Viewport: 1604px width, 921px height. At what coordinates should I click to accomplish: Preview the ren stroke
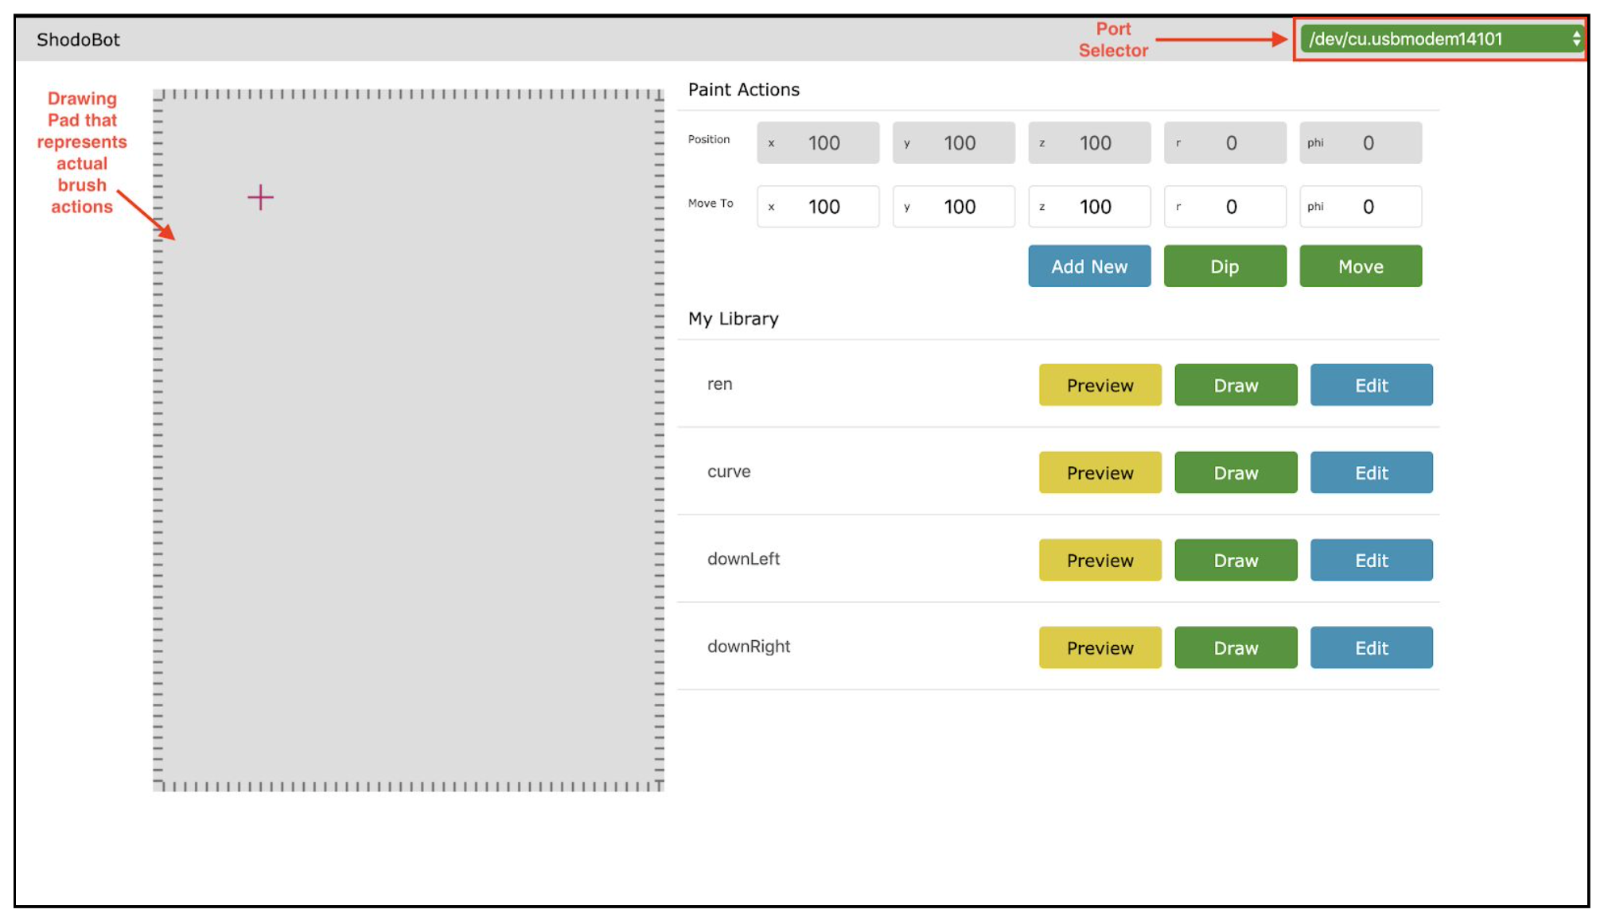[x=1100, y=385]
